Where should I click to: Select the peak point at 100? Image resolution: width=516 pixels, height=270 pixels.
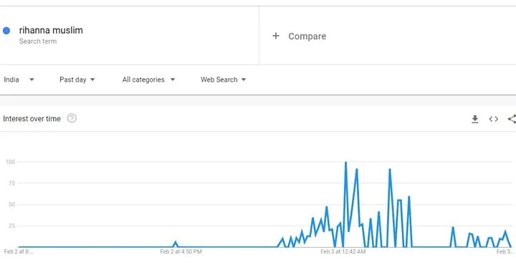pyautogui.click(x=345, y=162)
